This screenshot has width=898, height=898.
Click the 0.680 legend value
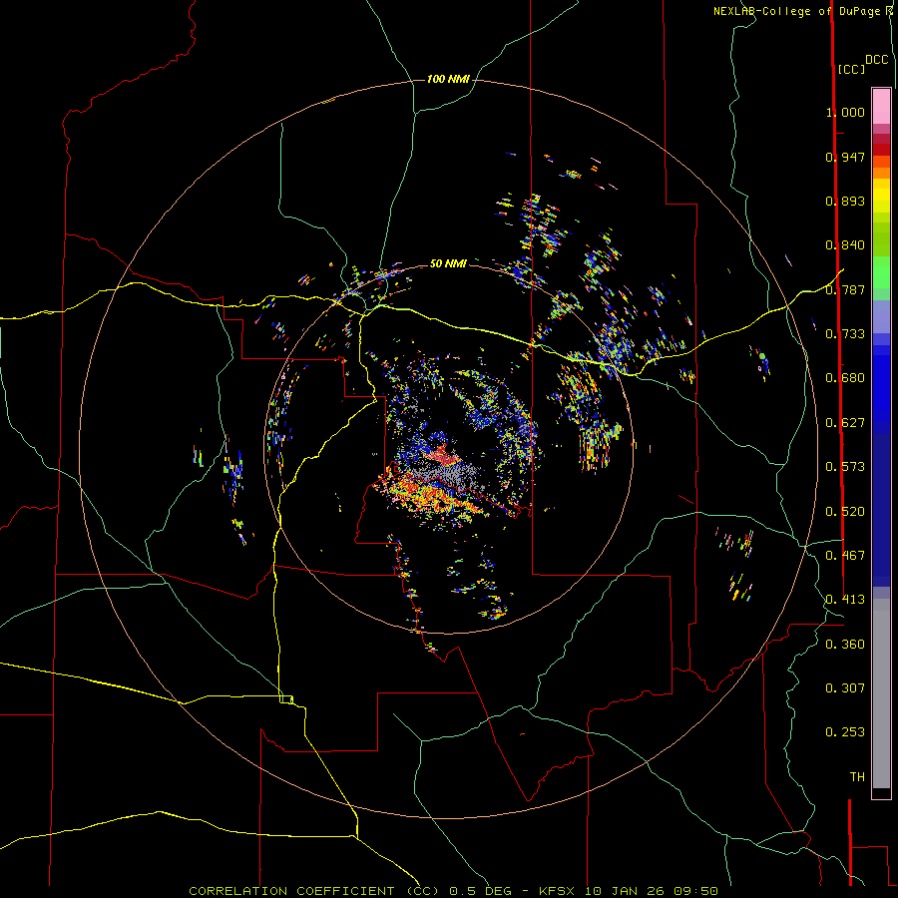[845, 378]
